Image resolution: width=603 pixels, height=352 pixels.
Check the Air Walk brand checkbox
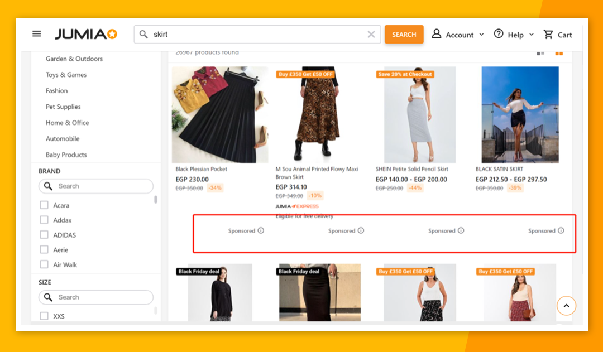44,264
